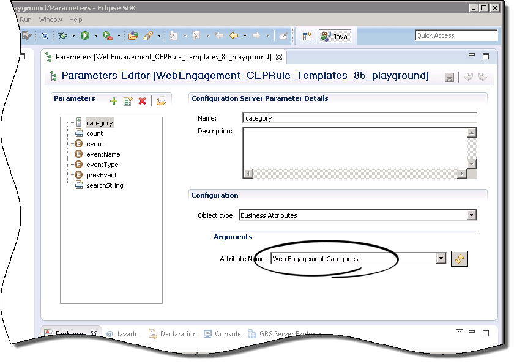514x364 pixels.
Task: Click the red X delete parameter icon
Action: pyautogui.click(x=142, y=101)
